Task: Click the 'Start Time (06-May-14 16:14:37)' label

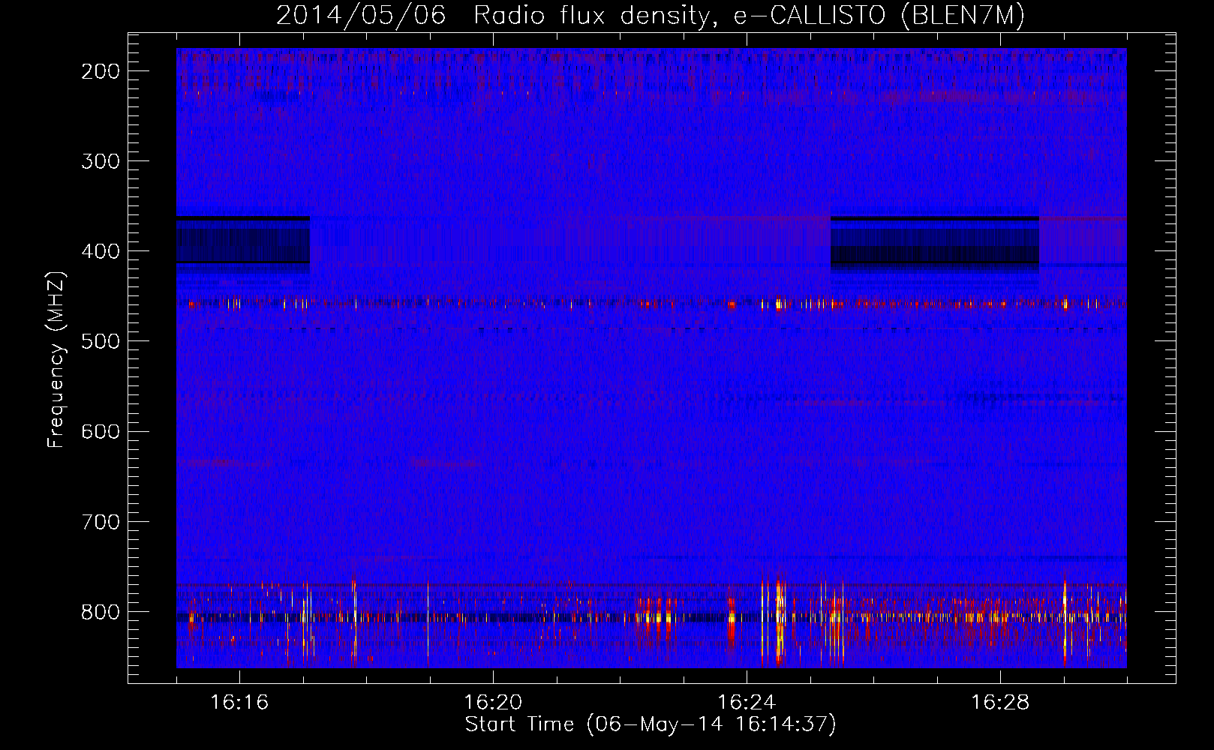Action: pyautogui.click(x=650, y=724)
